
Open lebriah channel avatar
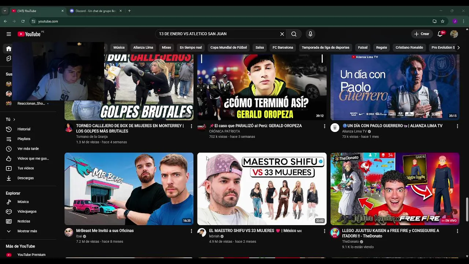coord(202,232)
